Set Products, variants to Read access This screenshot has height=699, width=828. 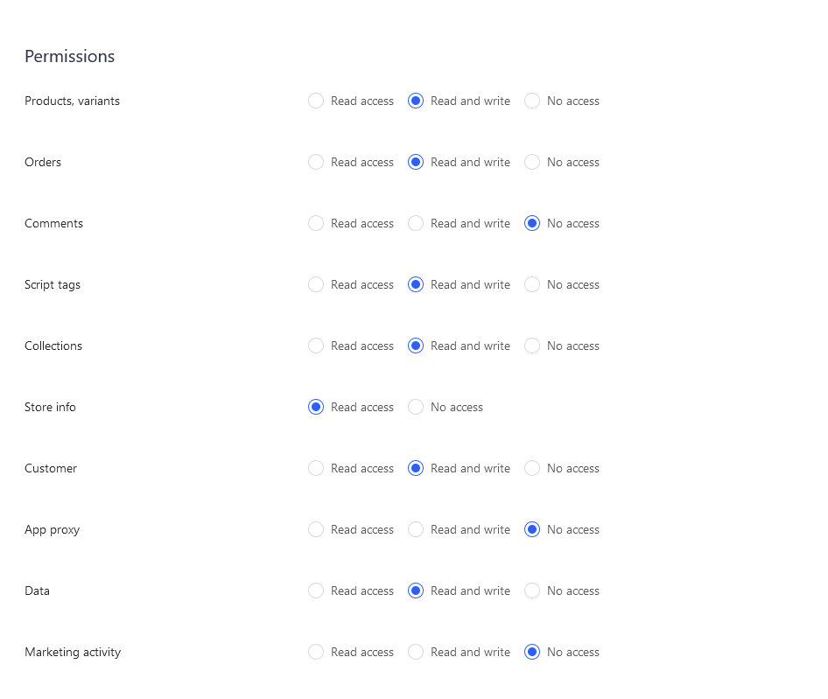[316, 101]
